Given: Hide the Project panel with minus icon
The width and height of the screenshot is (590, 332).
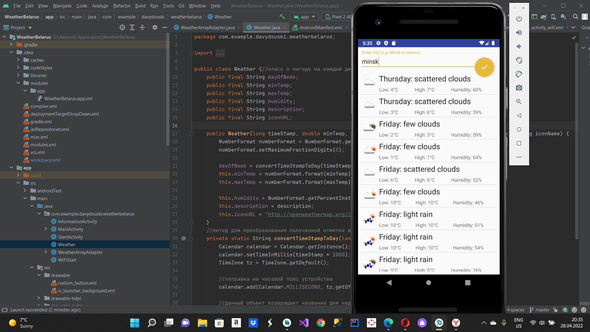Looking at the screenshot, I should (165, 27).
